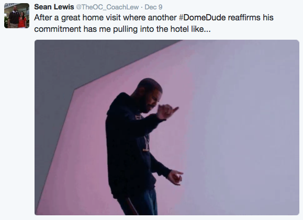Open Sean Lewis's profile avatar photo

coord(17,16)
